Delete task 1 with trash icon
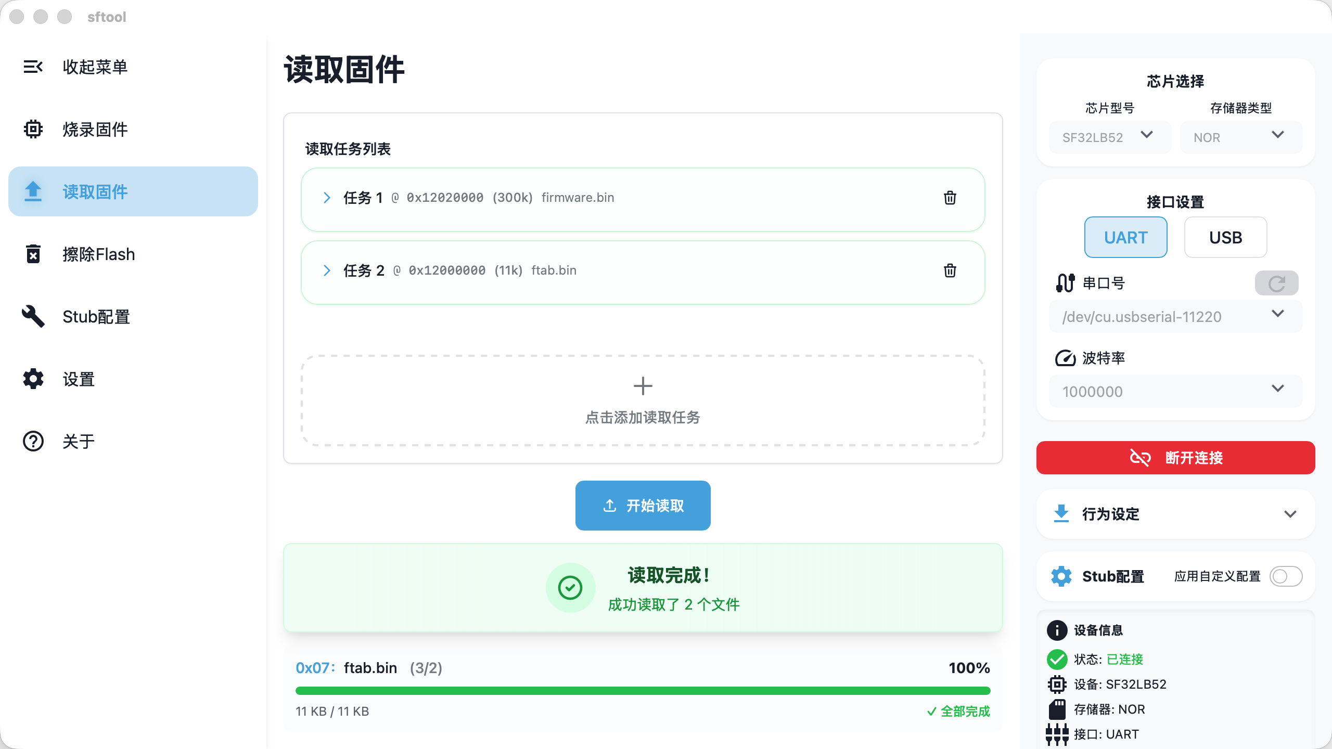This screenshot has height=749, width=1332. (x=950, y=198)
